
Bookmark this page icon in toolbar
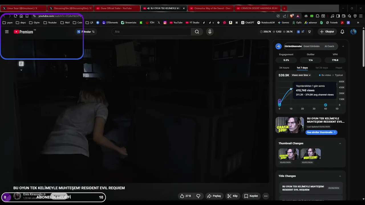coord(27,16)
